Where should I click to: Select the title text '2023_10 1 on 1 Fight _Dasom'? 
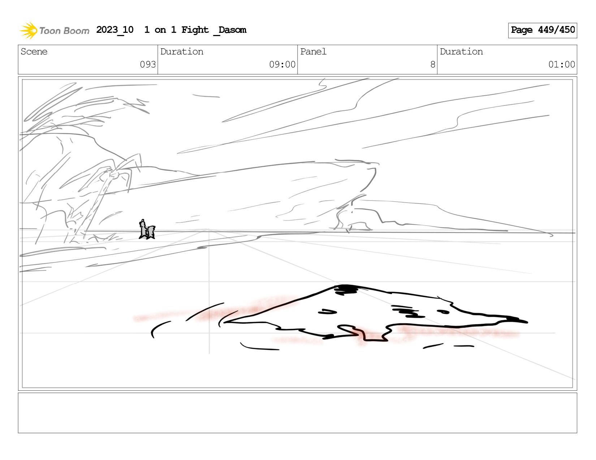point(171,30)
